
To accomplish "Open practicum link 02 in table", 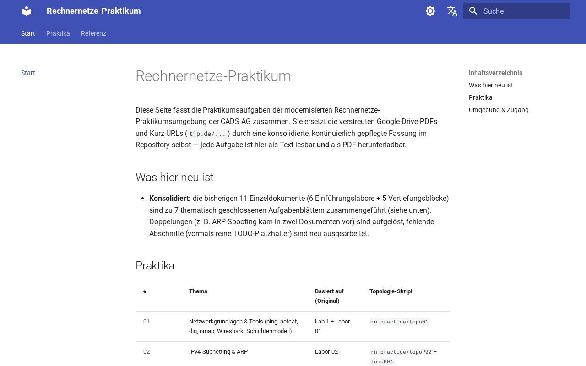I will pyautogui.click(x=146, y=352).
